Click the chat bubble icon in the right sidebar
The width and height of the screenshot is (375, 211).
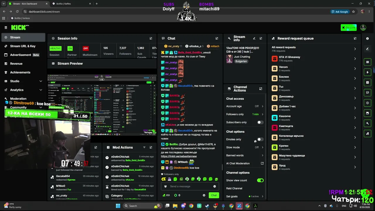pos(367,93)
